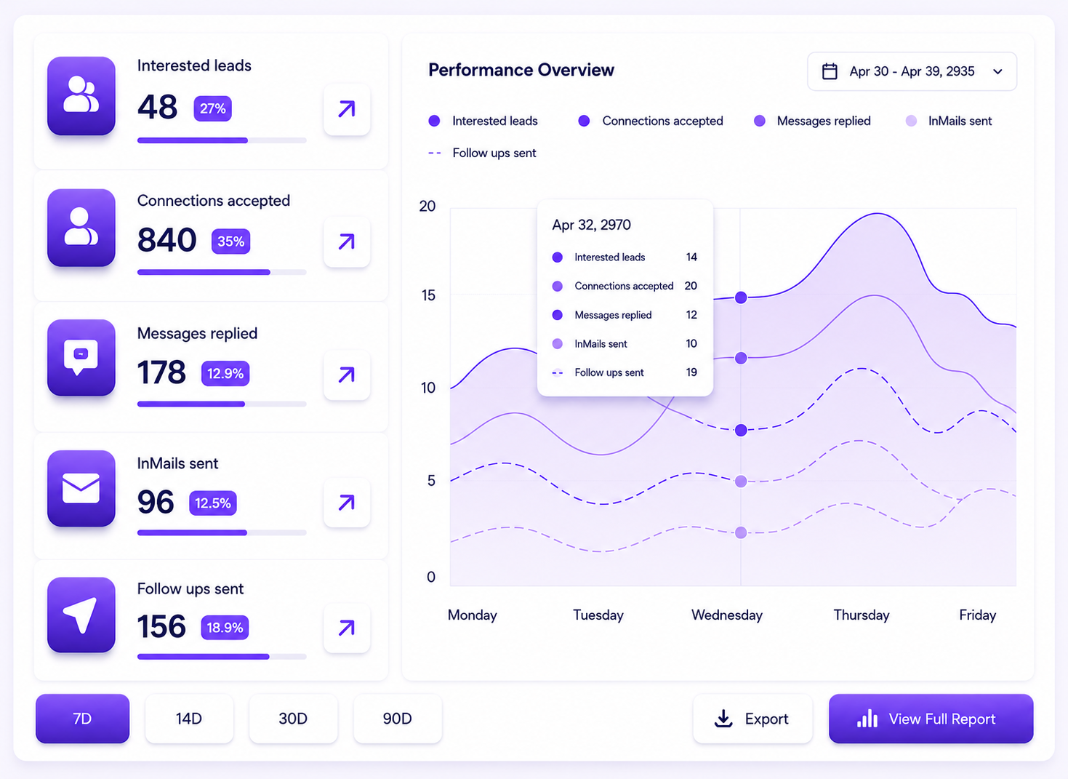Click the value 156
Viewport: 1068px width, 779px height.
pos(162,627)
